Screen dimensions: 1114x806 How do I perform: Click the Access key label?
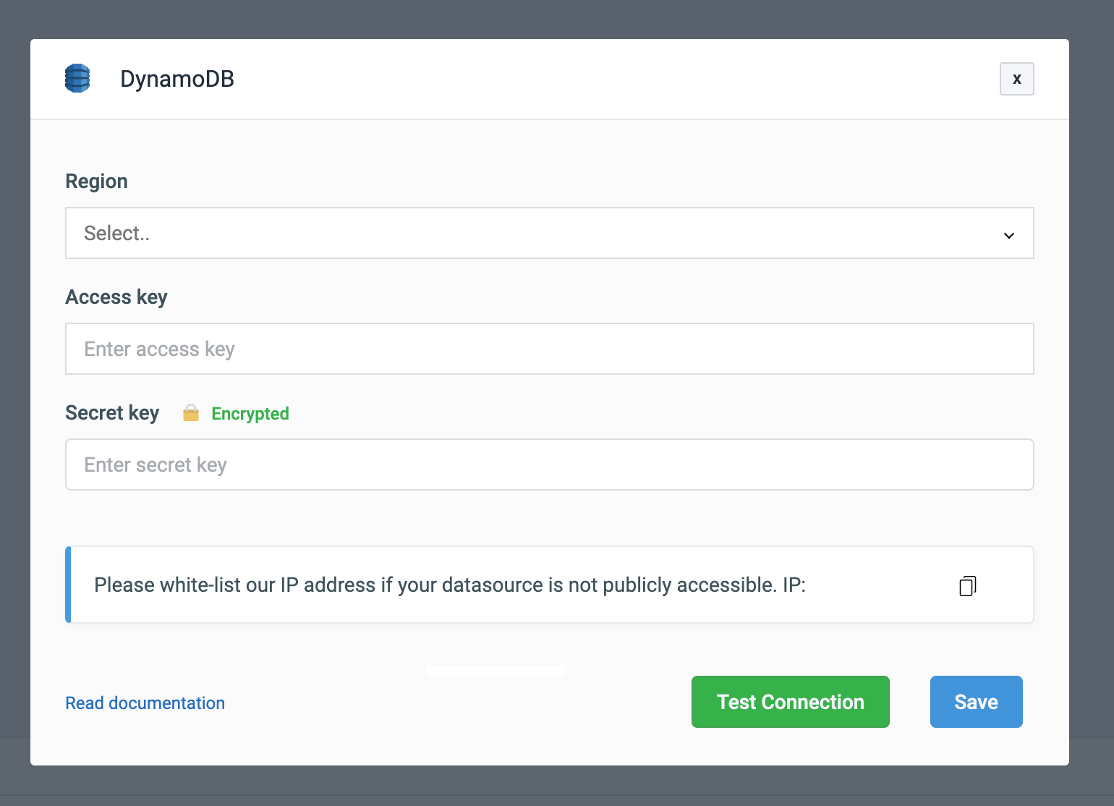116,297
